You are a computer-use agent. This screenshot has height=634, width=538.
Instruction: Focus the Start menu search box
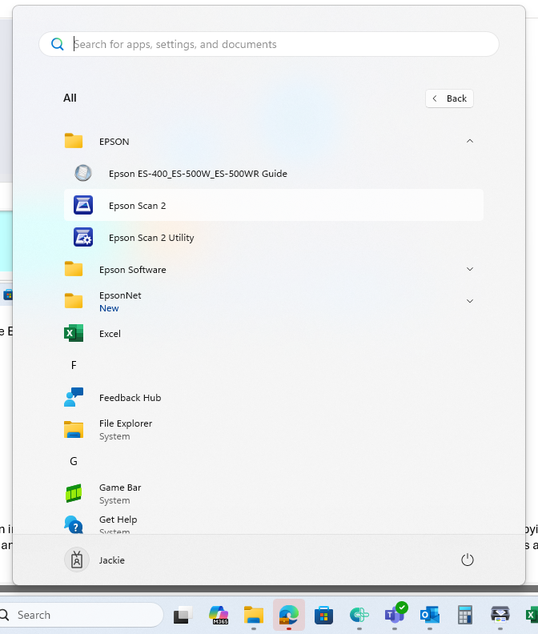(268, 44)
